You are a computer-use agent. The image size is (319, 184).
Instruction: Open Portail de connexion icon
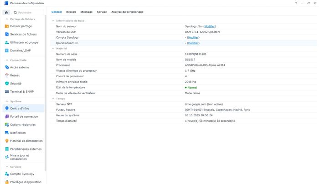(x=7, y=116)
